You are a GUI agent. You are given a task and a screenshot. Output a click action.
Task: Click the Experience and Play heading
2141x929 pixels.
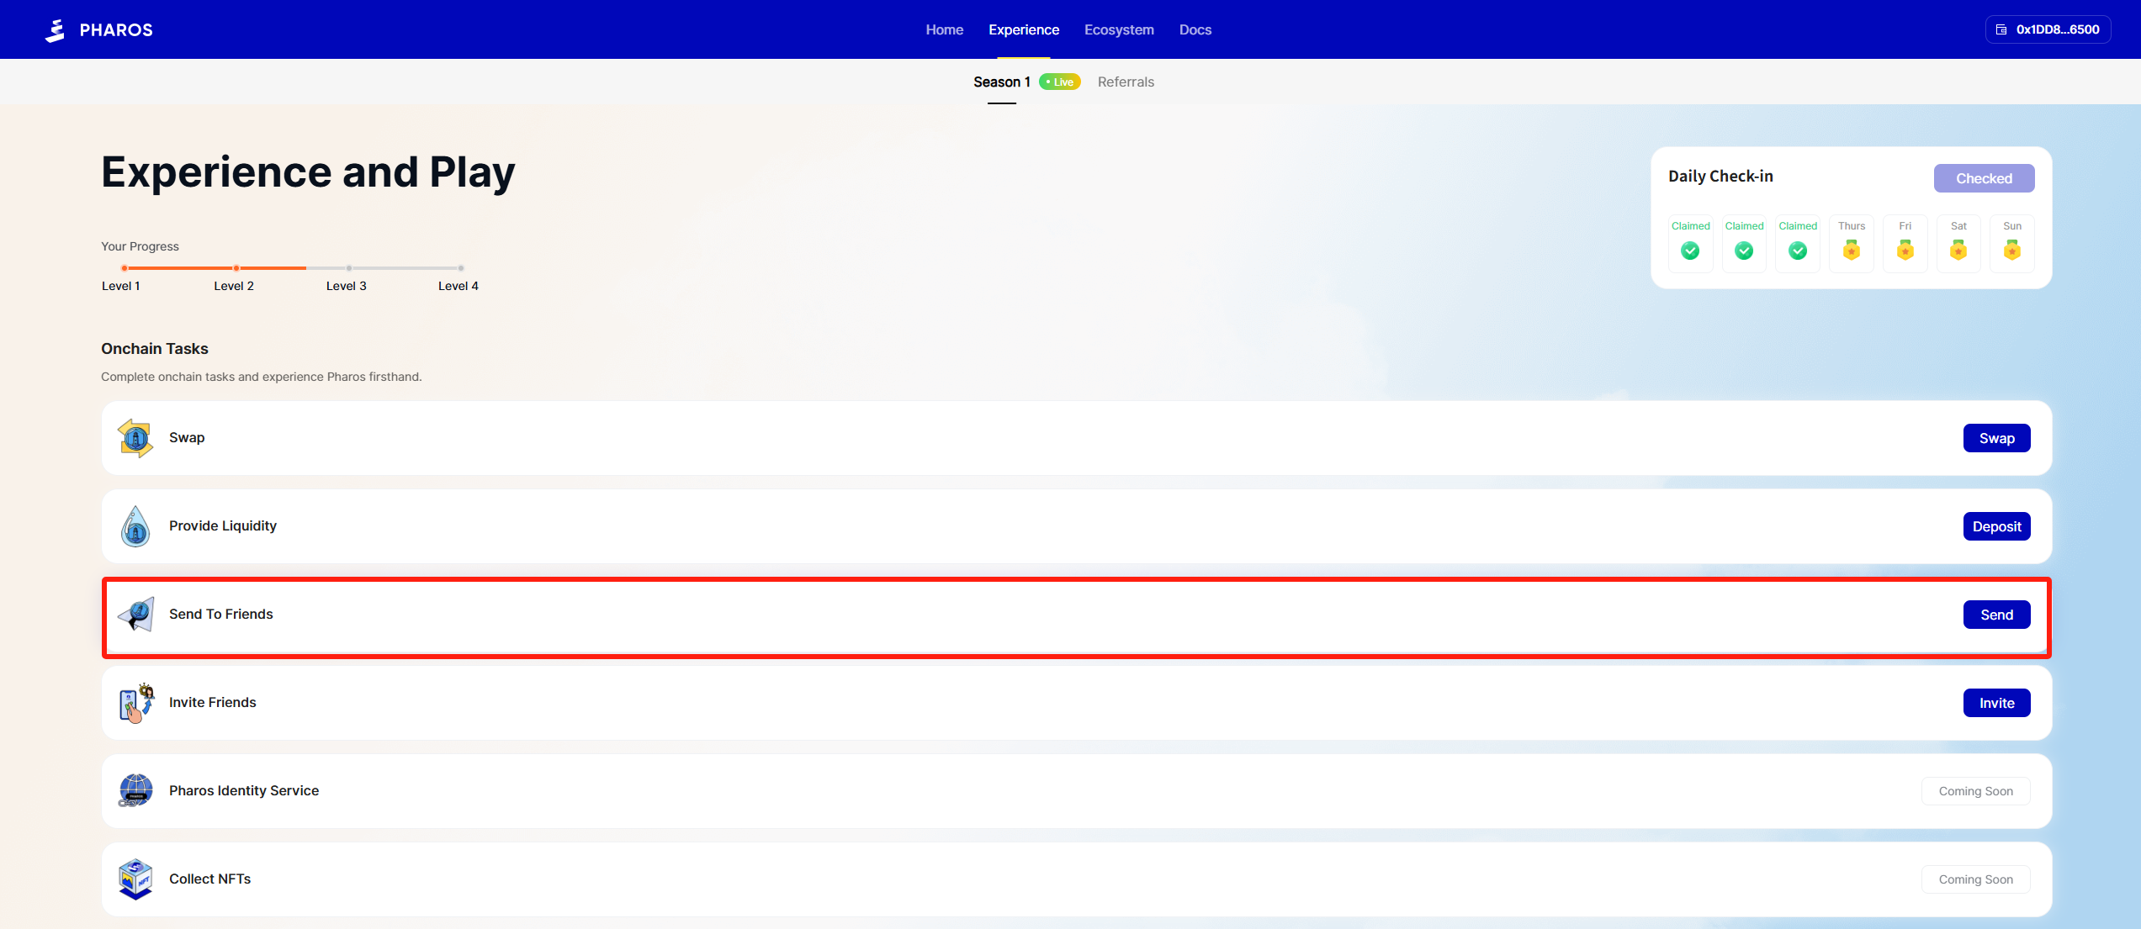click(308, 172)
